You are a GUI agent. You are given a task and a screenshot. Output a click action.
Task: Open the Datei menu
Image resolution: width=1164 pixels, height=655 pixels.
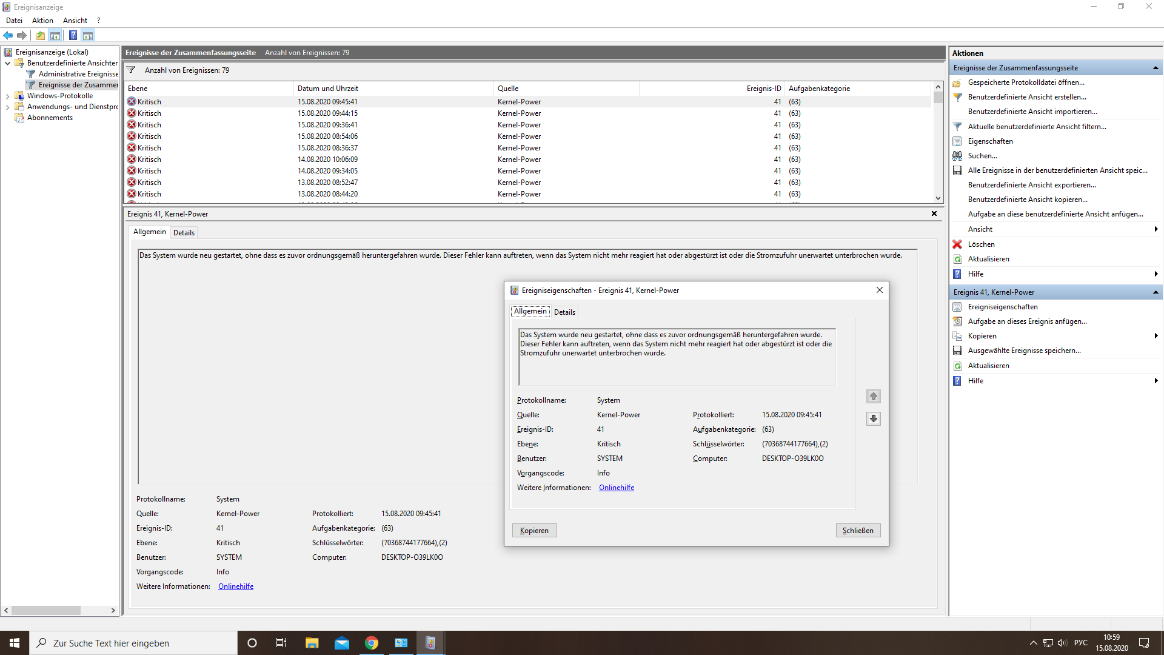(14, 21)
